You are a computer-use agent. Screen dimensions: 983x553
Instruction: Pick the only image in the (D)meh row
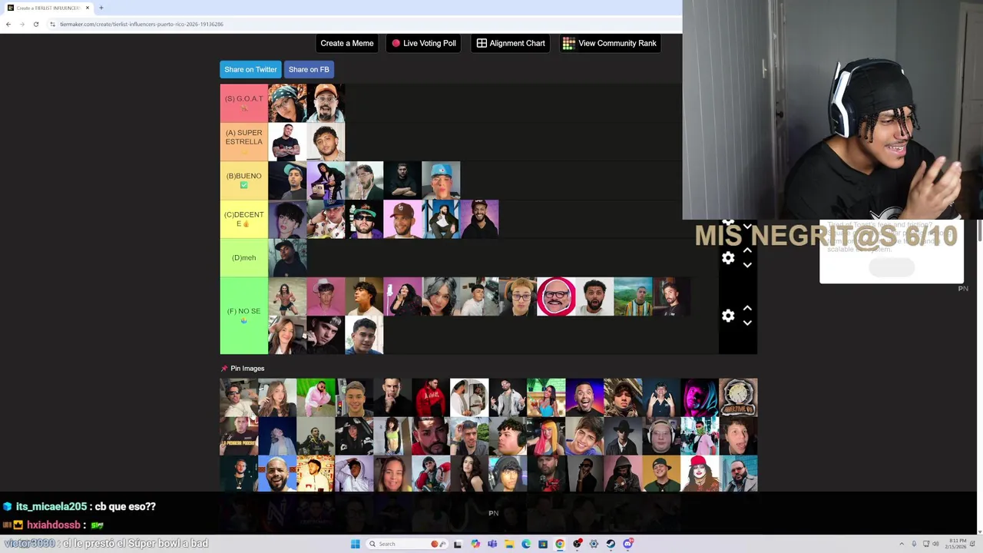coord(287,257)
